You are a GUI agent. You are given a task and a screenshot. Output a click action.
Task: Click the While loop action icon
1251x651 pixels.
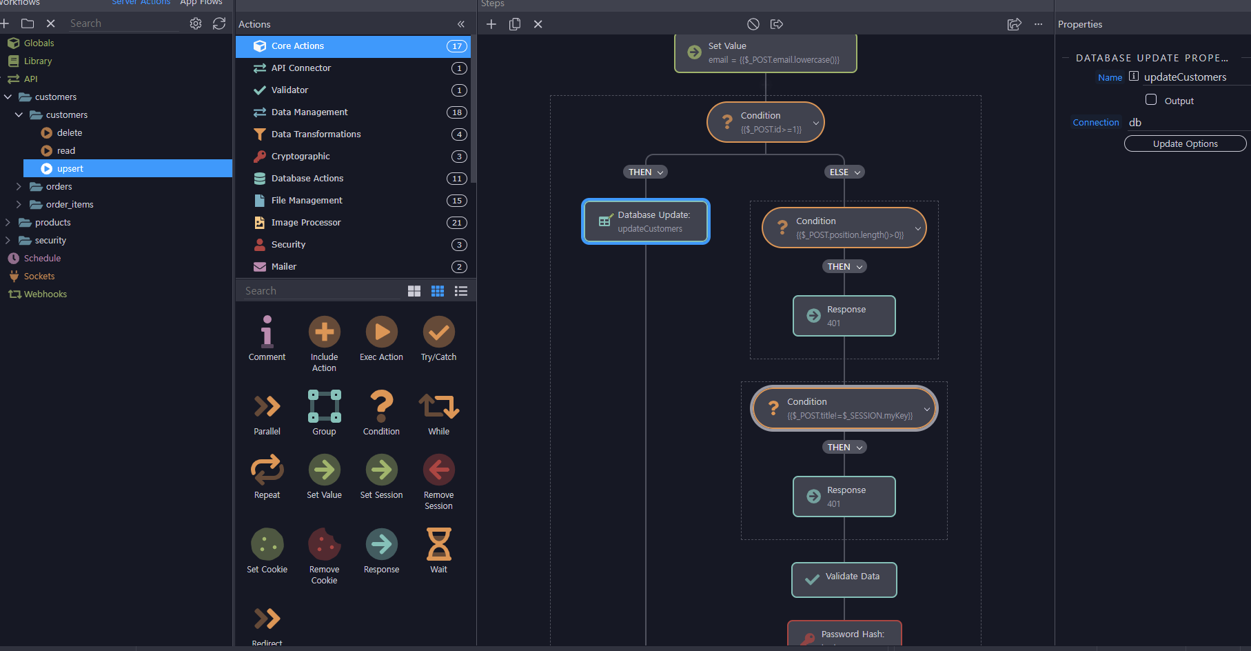[x=438, y=407]
